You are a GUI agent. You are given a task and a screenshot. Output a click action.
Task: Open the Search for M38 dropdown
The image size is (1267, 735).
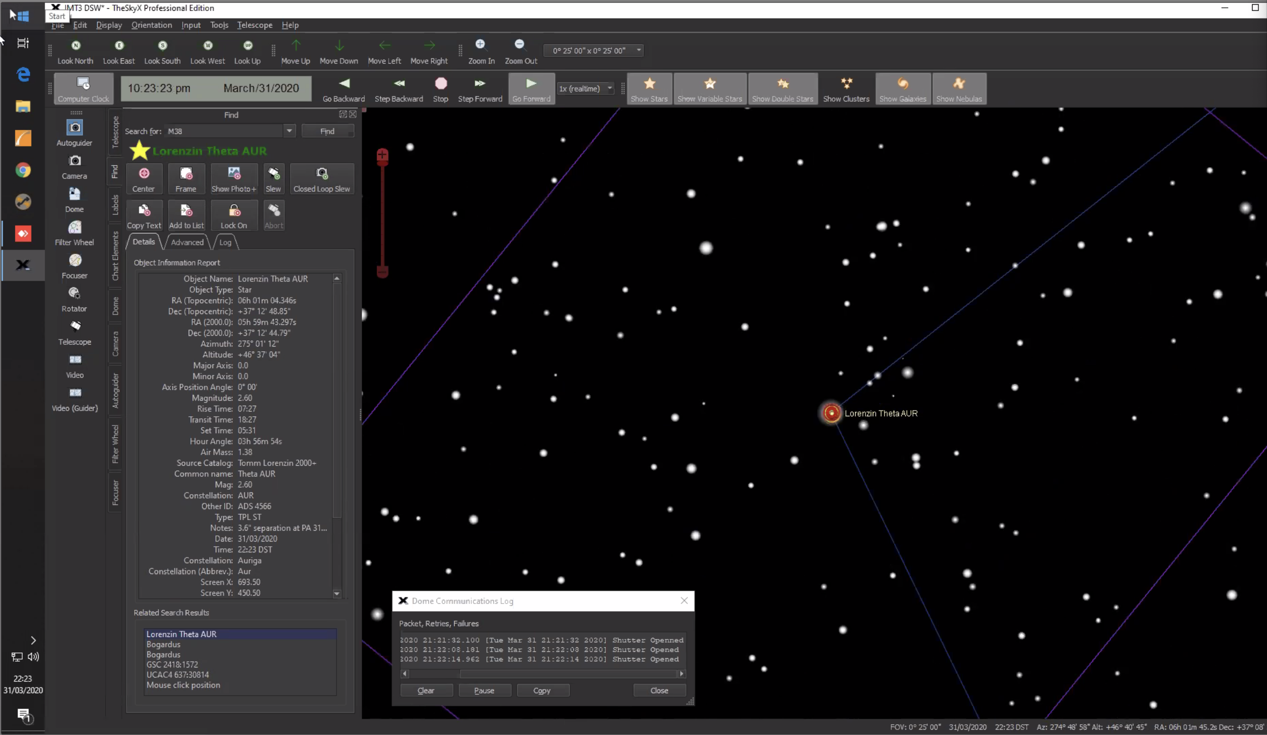[290, 131]
